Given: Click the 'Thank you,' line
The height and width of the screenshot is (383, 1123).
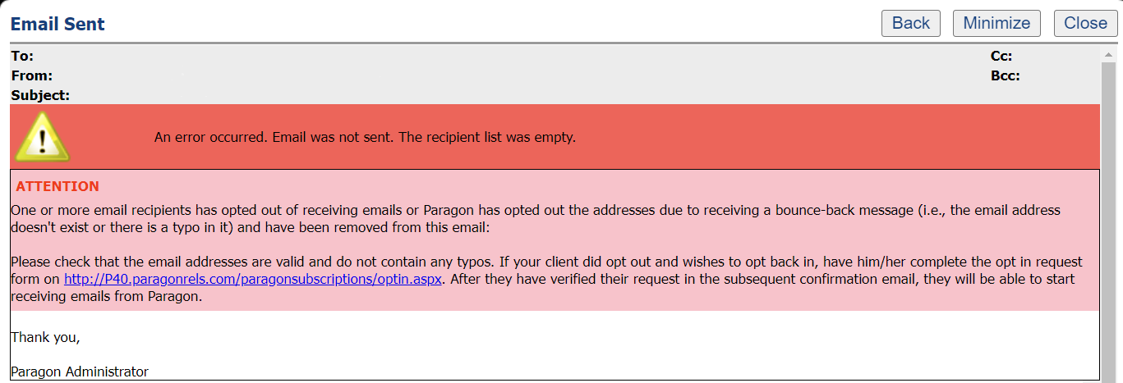Looking at the screenshot, I should (x=45, y=336).
